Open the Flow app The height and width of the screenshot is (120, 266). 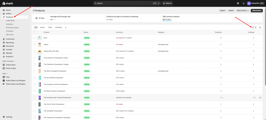tap(8, 77)
